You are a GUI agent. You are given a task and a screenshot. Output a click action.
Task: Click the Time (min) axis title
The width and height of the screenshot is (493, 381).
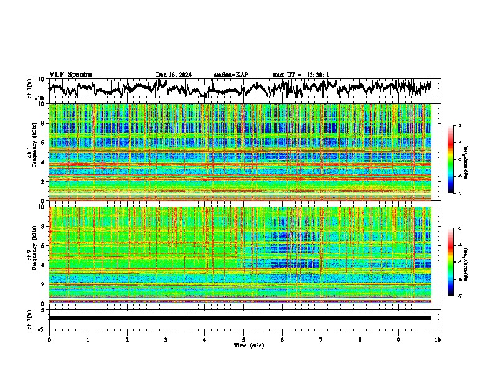click(x=249, y=346)
